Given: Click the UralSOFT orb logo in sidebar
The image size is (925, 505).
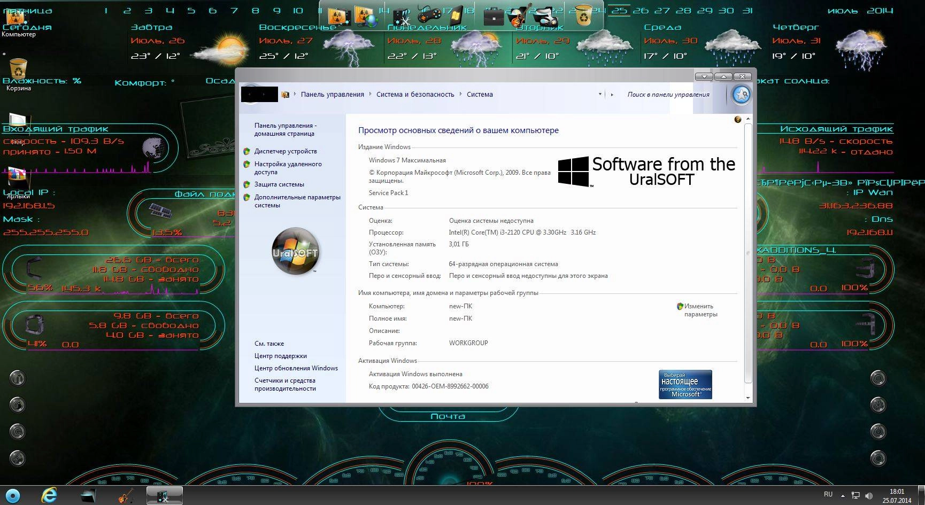Looking at the screenshot, I should tap(295, 251).
